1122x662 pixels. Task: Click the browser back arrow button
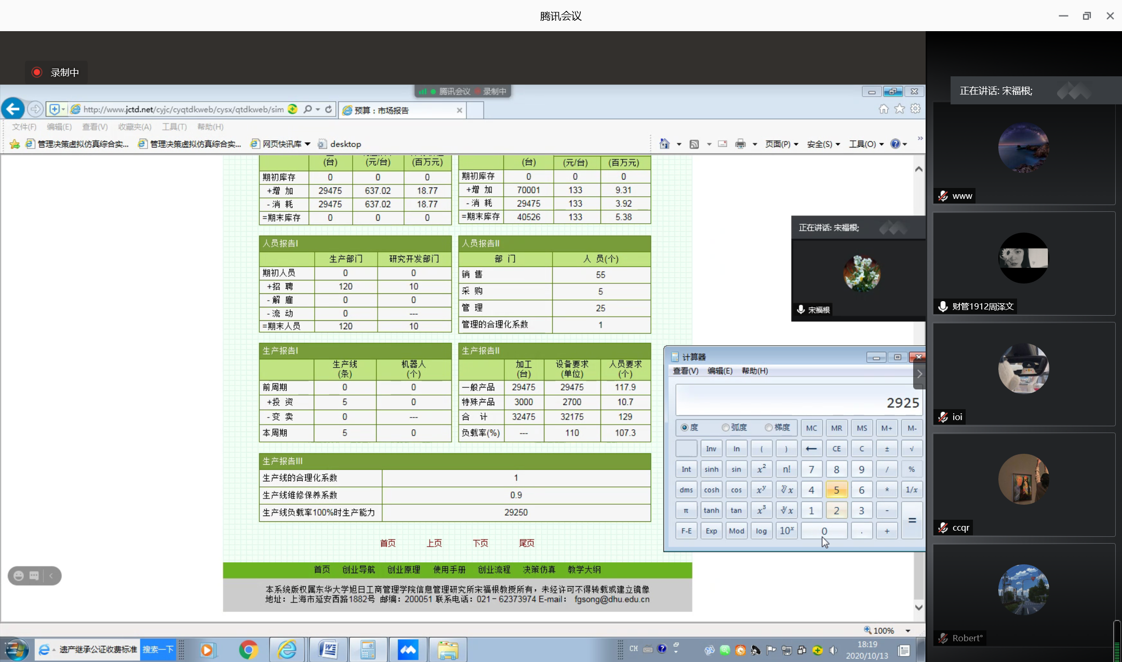13,109
